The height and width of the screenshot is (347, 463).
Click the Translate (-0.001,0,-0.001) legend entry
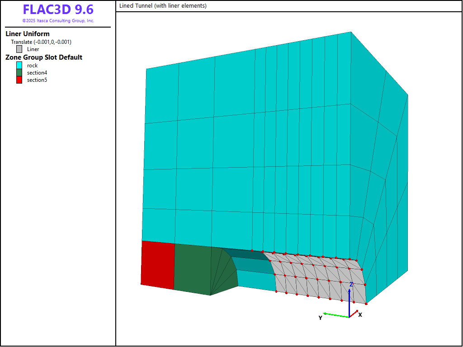[41, 42]
